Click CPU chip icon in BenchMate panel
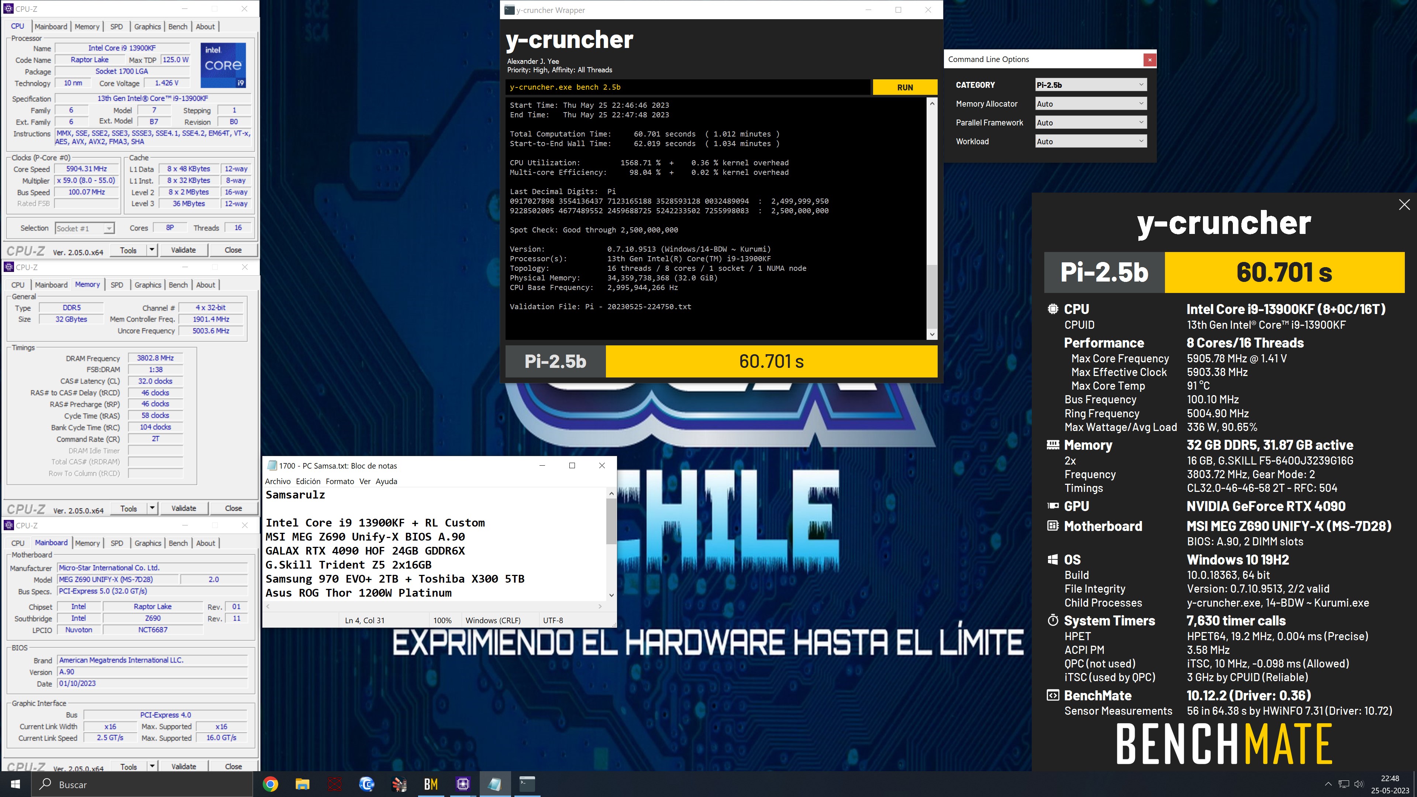 1053,309
